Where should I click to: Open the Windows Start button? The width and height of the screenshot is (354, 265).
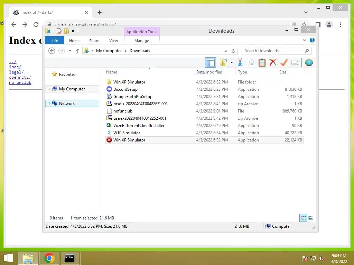tap(8, 258)
